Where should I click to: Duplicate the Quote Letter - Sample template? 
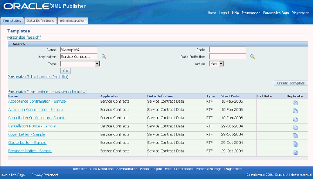pyautogui.click(x=295, y=144)
